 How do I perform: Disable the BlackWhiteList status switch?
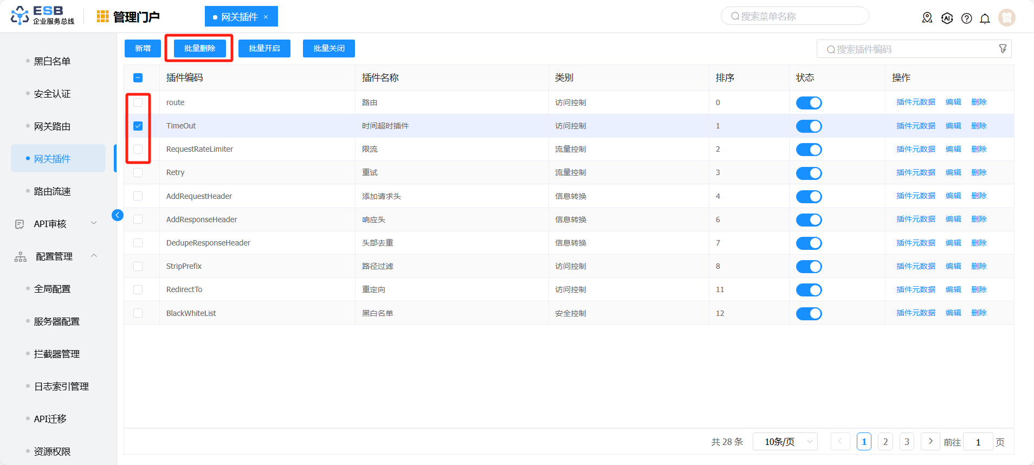pos(809,313)
